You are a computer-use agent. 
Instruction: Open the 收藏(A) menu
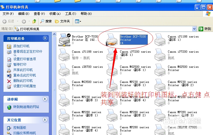pos(55,14)
